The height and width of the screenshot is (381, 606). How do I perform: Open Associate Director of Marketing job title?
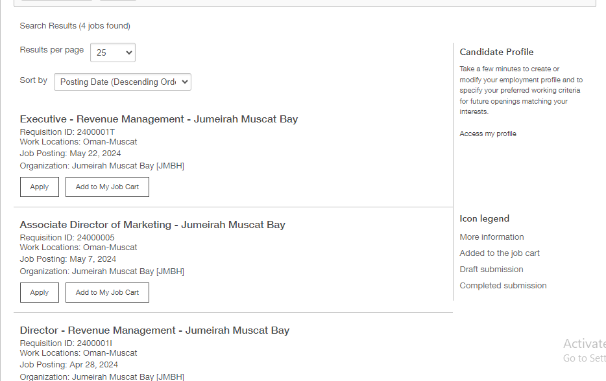click(x=152, y=225)
